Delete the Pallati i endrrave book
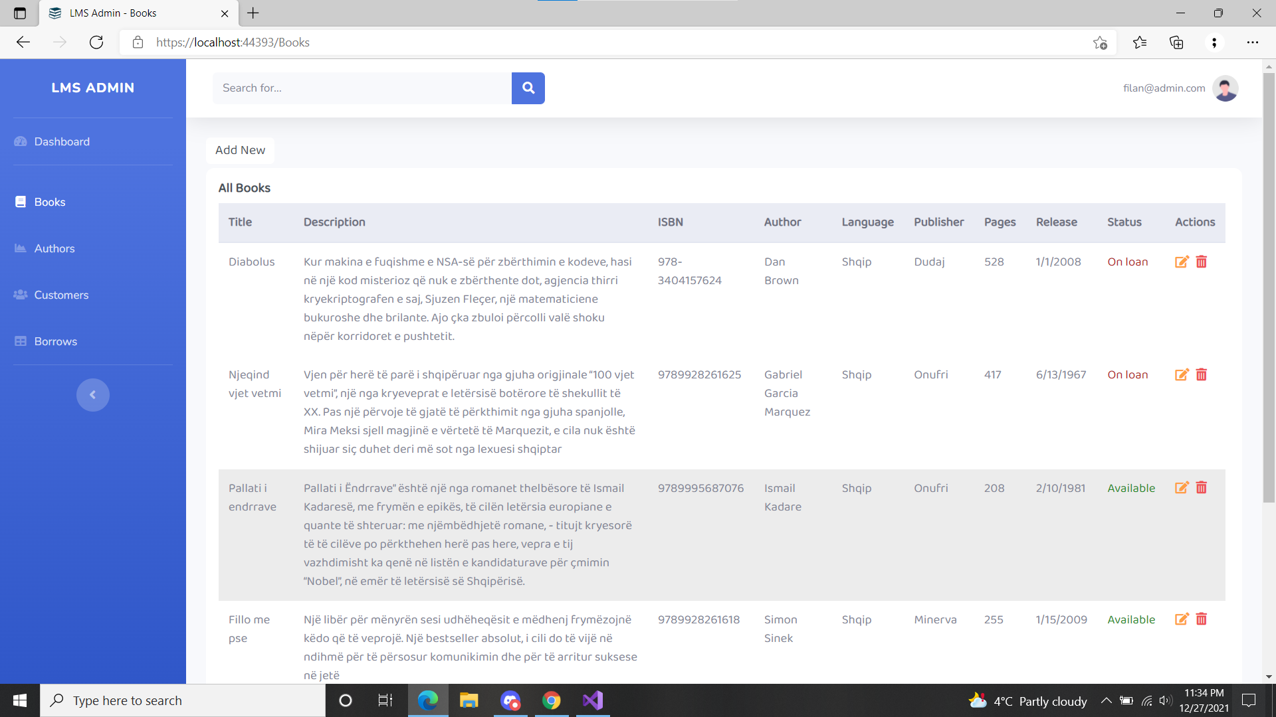 tap(1201, 488)
